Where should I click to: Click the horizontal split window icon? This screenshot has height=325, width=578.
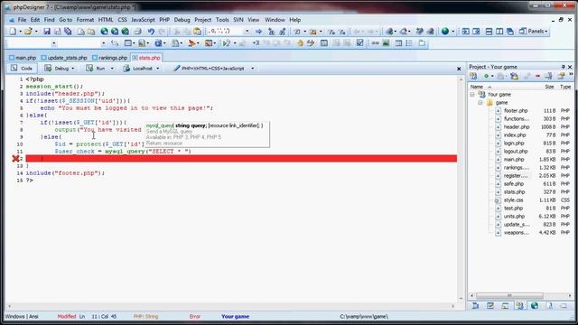pos(489,32)
